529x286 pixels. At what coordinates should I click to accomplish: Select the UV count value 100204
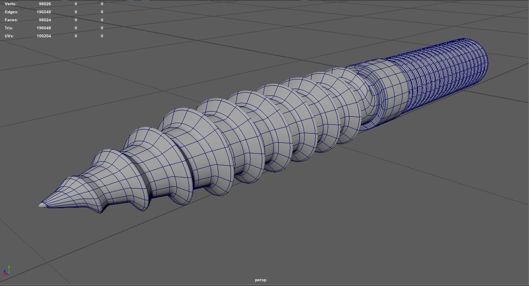[43, 36]
